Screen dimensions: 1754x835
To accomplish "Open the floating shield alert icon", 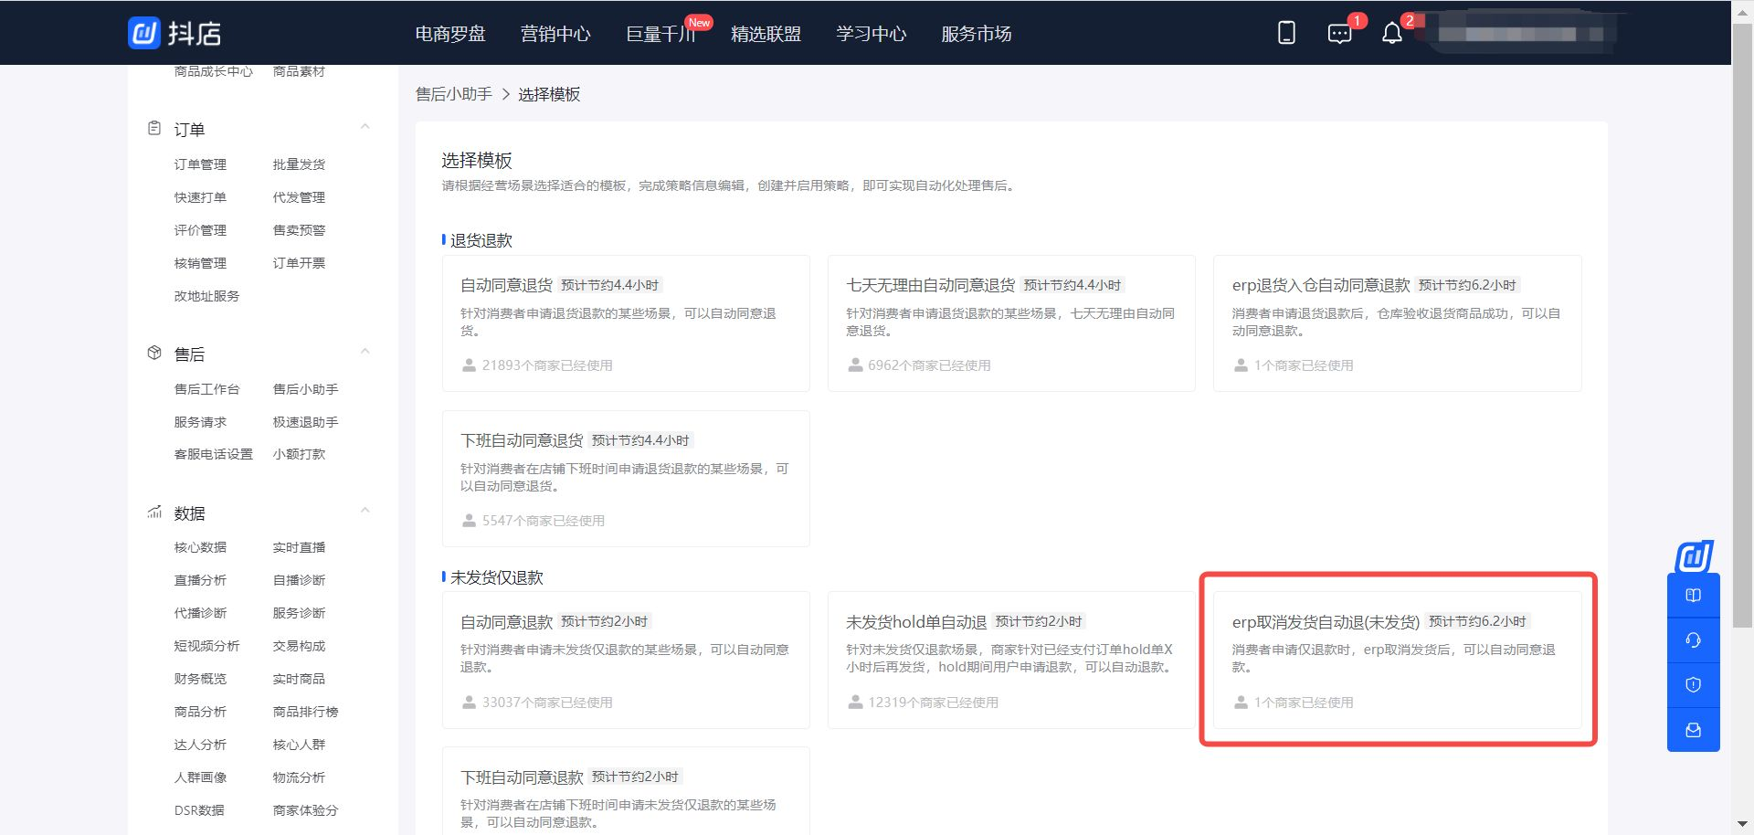I will pyautogui.click(x=1693, y=685).
